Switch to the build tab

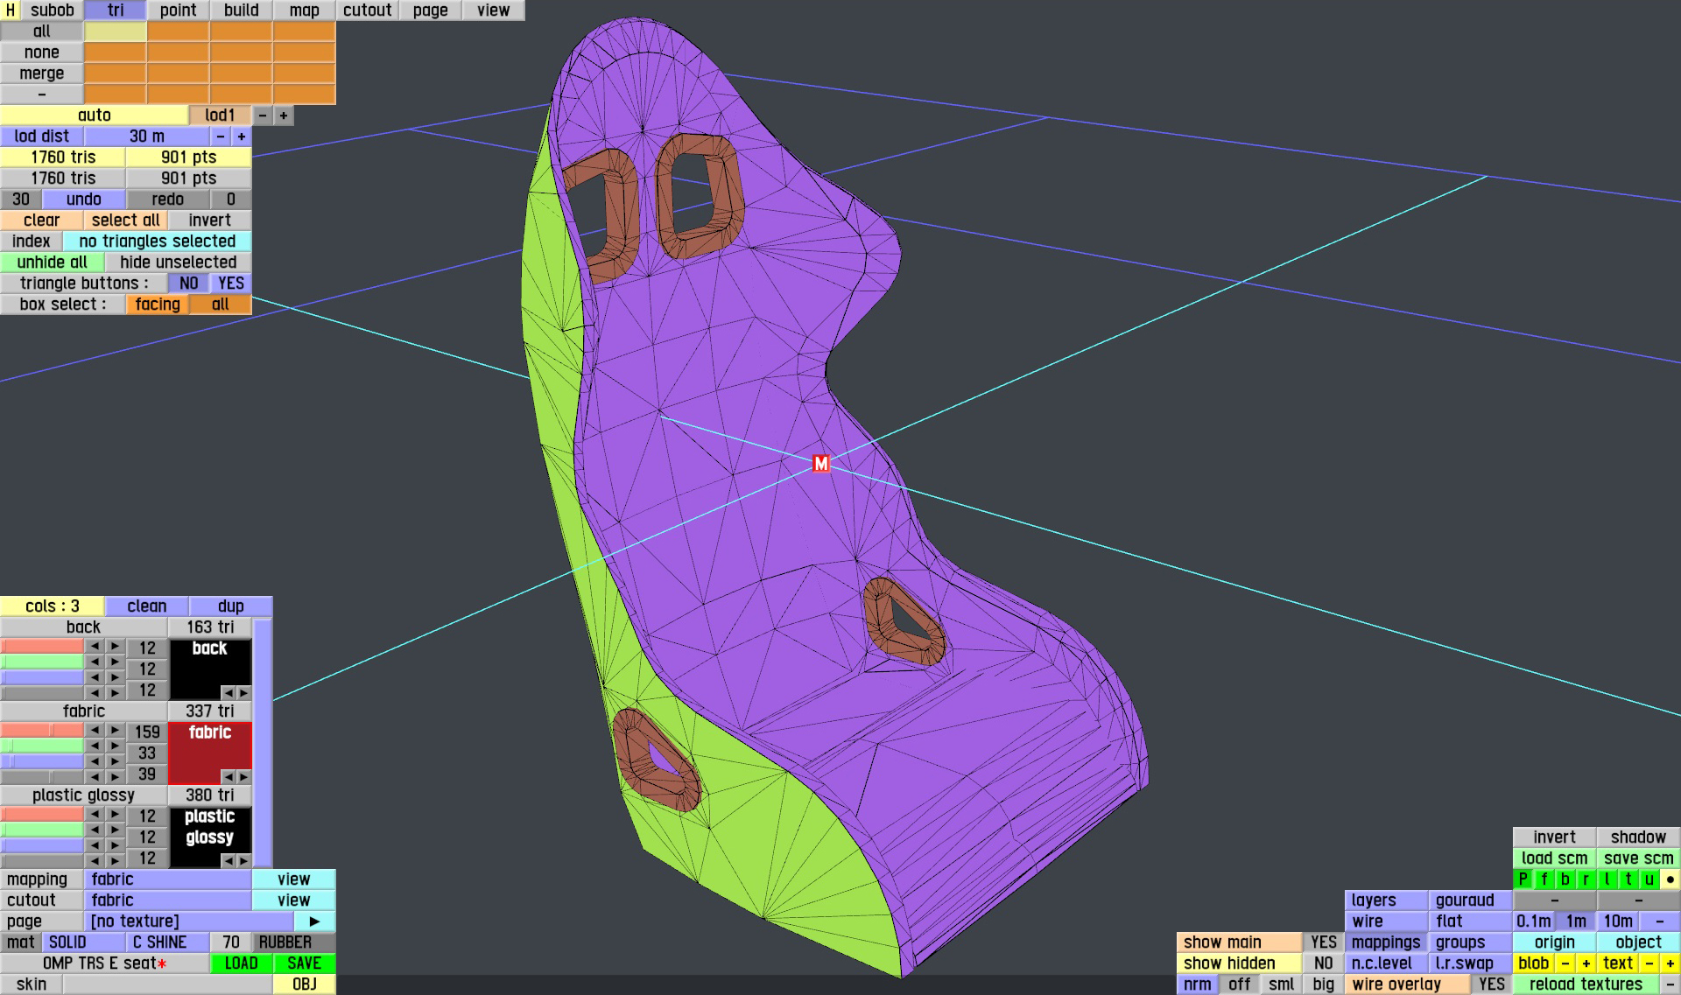241,11
